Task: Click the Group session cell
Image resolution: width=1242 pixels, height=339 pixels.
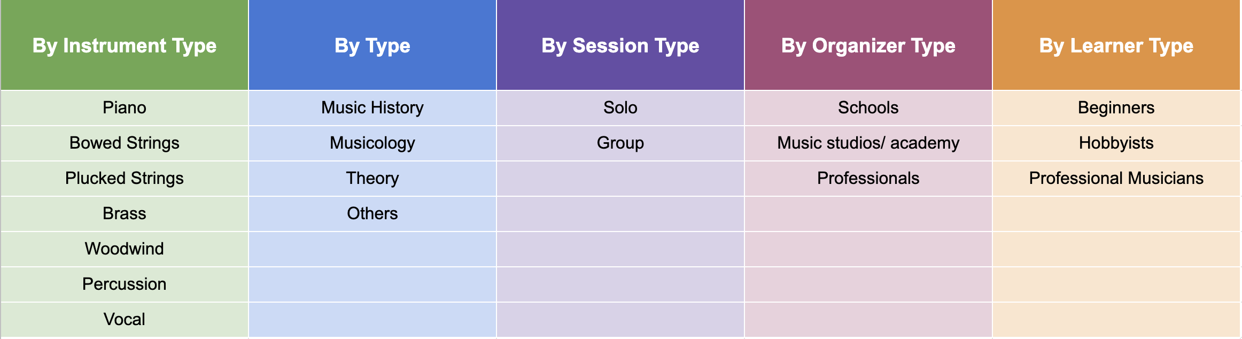Action: (x=620, y=143)
